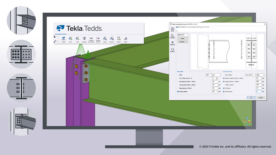Click the Tekla Tedds logo
Image resolution: width=276 pixels, height=155 pixels.
[x=79, y=28]
